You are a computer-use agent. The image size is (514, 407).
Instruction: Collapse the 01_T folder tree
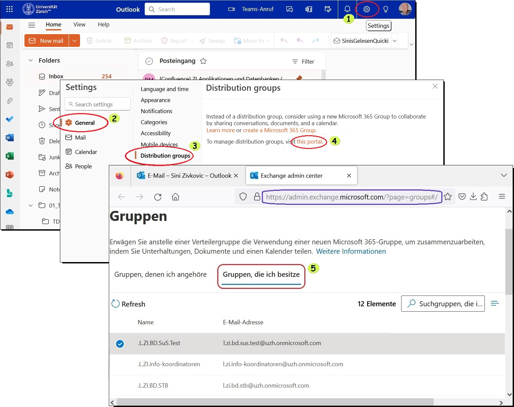pos(30,205)
